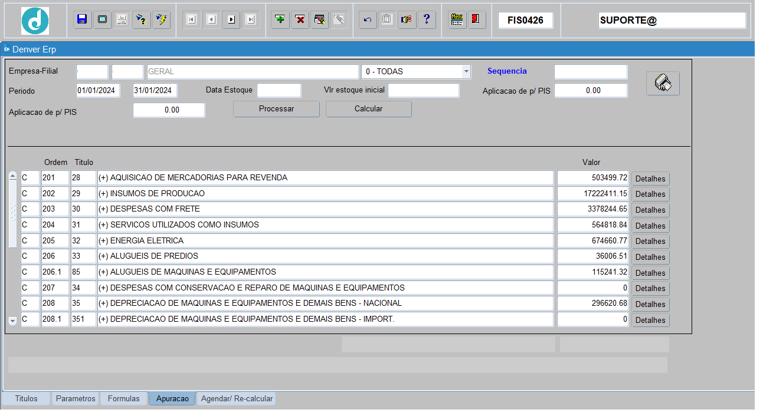Open help with the question mark icon
The width and height of the screenshot is (763, 416).
[x=426, y=19]
